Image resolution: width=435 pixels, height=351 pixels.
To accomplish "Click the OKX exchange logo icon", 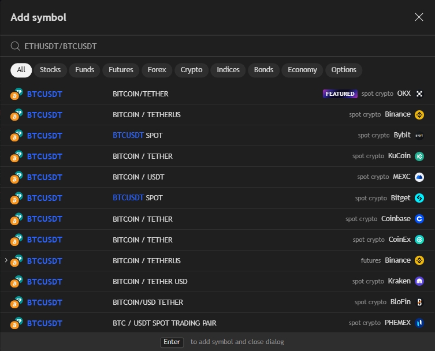I will 419,94.
